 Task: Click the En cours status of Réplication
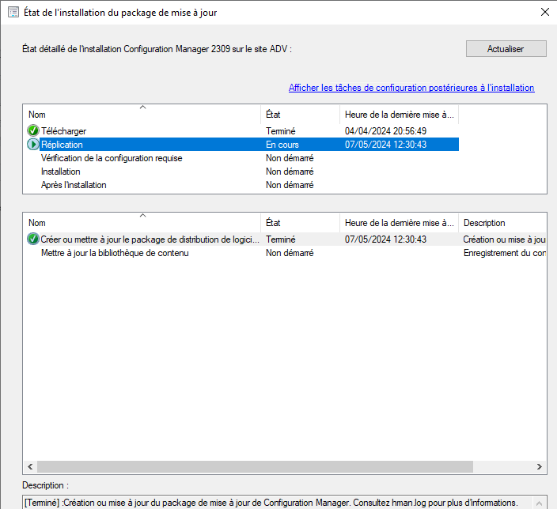pyautogui.click(x=282, y=145)
